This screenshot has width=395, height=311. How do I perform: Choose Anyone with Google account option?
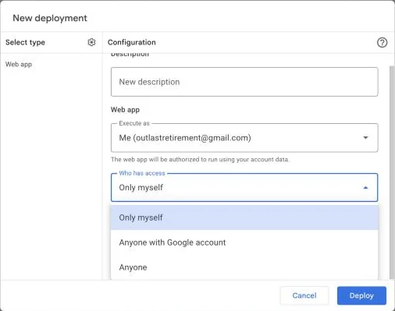pos(244,242)
